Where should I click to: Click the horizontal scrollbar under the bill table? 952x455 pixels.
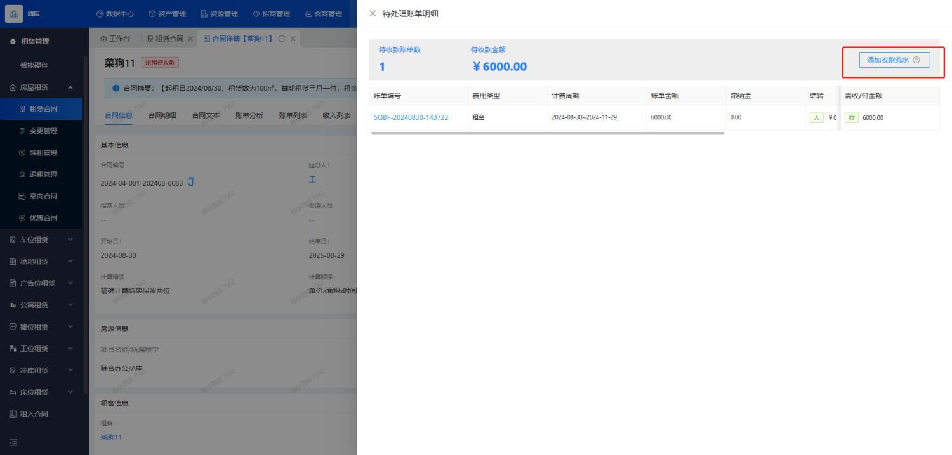[547, 133]
